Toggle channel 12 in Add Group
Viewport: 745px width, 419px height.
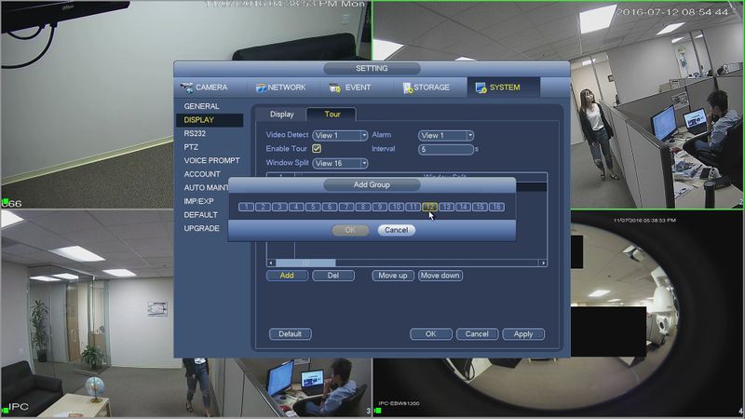point(429,207)
